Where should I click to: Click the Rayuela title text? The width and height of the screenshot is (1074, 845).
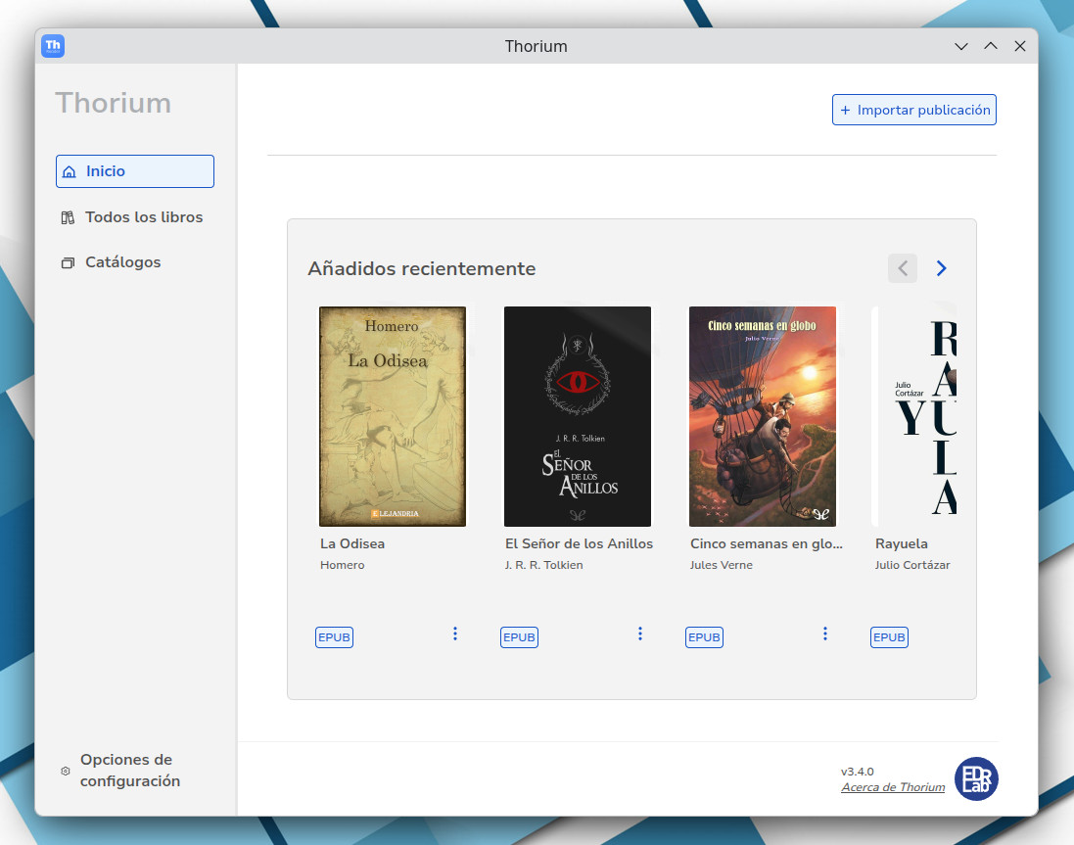[902, 543]
